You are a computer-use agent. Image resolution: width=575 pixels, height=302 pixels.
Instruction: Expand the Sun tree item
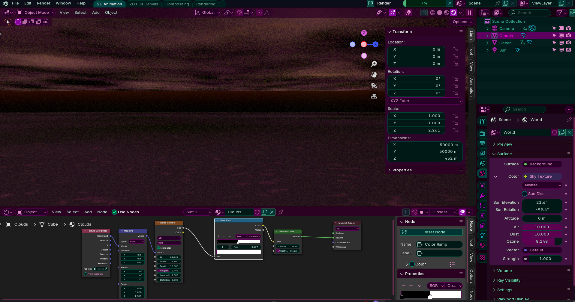point(487,50)
